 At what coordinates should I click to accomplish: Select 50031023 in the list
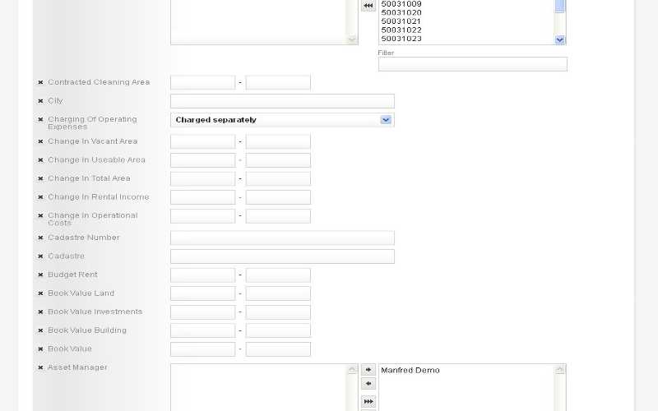[x=401, y=39]
